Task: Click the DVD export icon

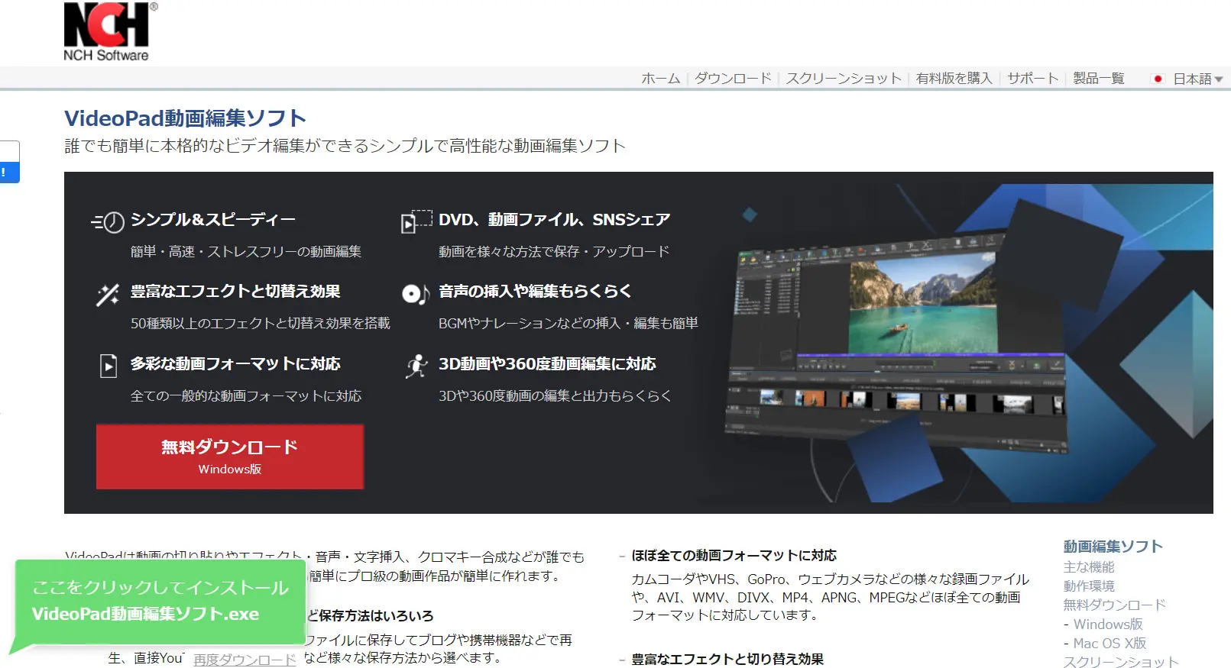Action: 416,221
